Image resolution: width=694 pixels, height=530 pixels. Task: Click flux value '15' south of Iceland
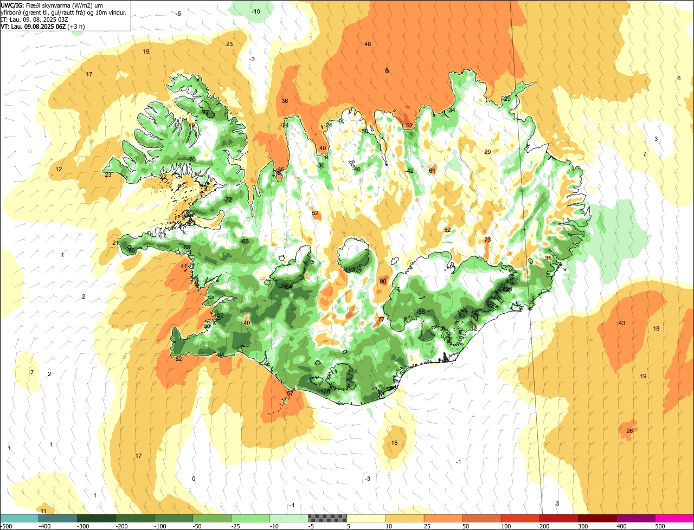[394, 443]
